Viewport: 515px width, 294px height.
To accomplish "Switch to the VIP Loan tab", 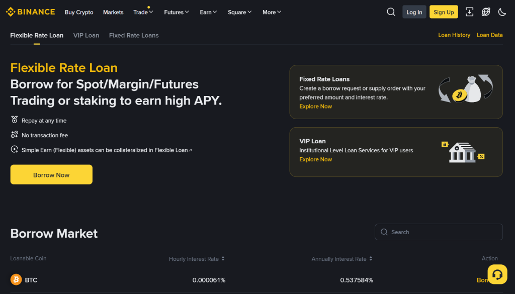I will (86, 35).
